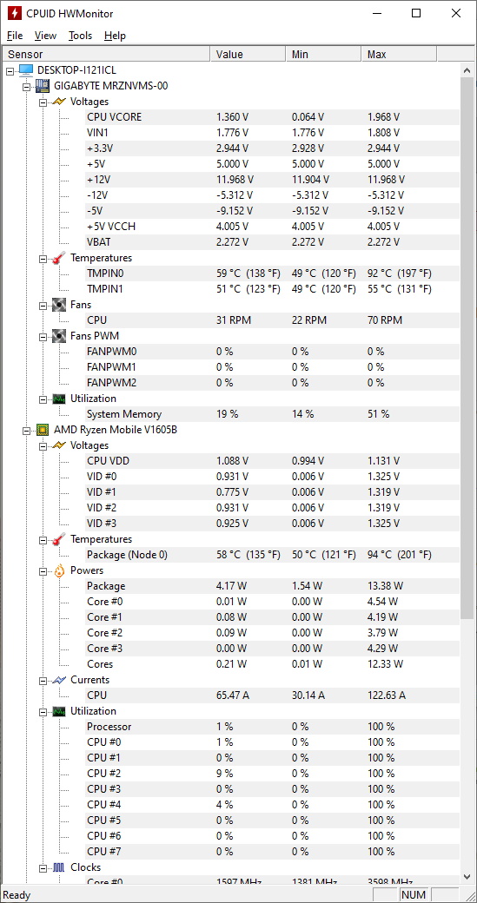477x903 pixels.
Task: Click the Max column header
Action: pos(399,54)
